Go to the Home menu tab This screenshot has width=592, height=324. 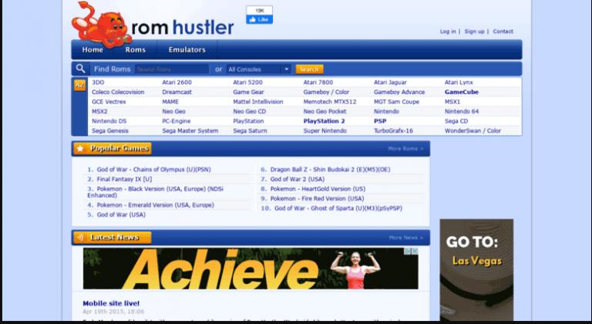92,50
